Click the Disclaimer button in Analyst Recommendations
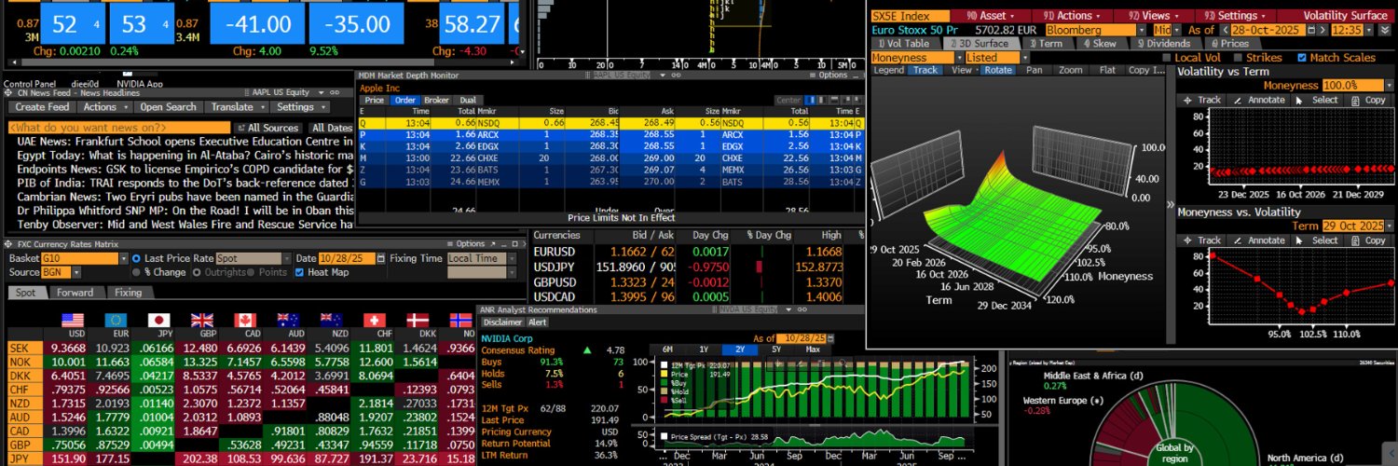Viewport: 1398px width, 466px height. coord(502,322)
